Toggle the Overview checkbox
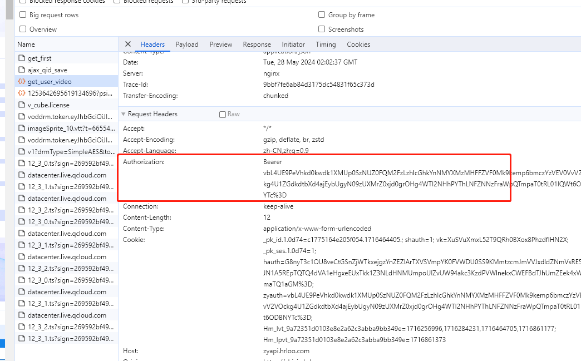 23,29
